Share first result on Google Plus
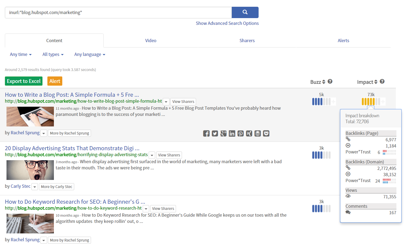Viewport: 404px width, 248px height. [223, 133]
